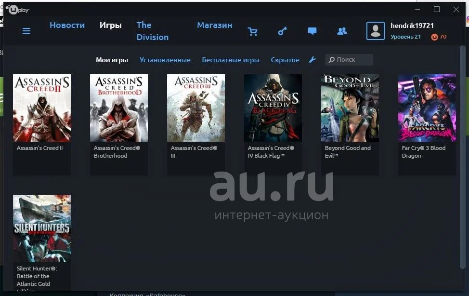Click the key activation icon
This screenshot has width=469, height=296.
coord(282,31)
